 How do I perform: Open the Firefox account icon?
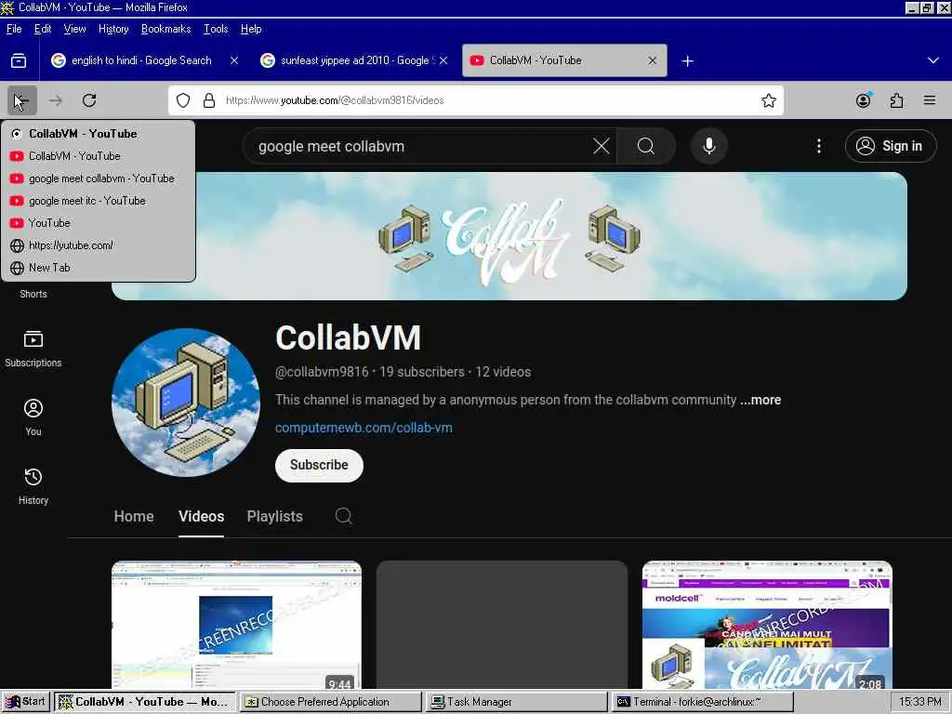(864, 100)
